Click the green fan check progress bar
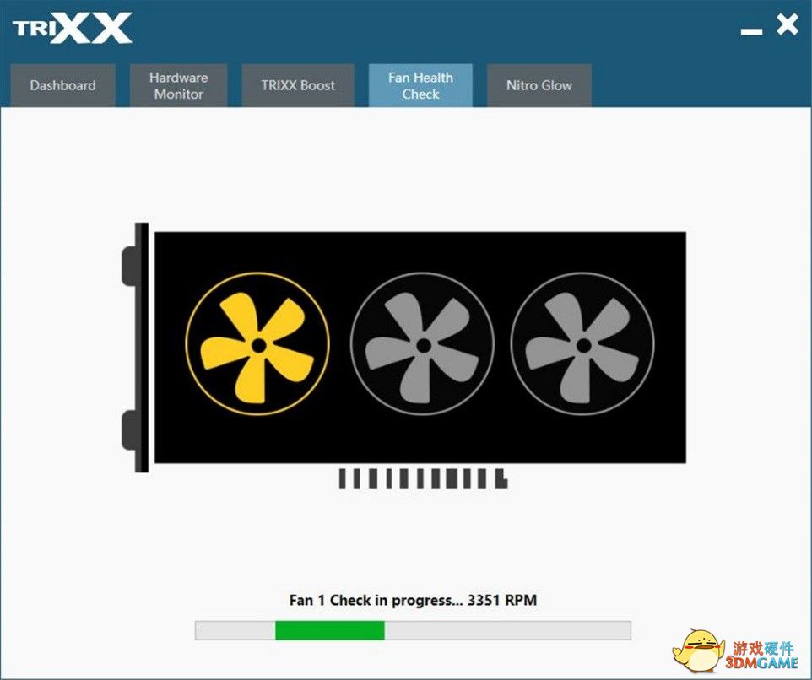Viewport: 812px width, 680px height. tap(413, 630)
